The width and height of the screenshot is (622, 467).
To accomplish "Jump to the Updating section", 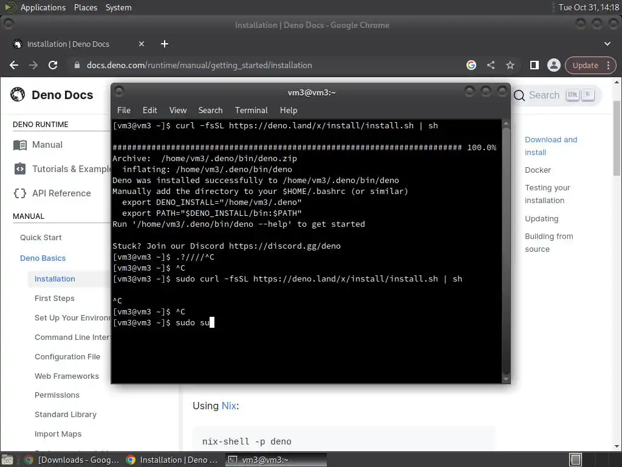I will (541, 219).
